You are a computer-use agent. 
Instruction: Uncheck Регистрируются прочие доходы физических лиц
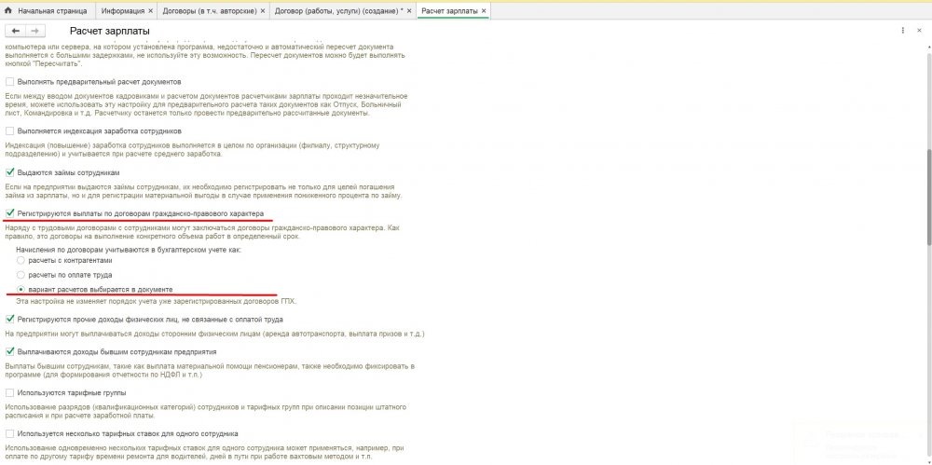pyautogui.click(x=9, y=320)
